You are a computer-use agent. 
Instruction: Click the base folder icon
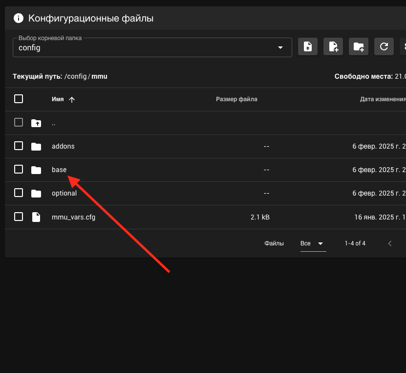(36, 170)
